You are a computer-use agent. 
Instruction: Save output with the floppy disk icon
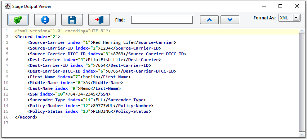pos(72,20)
